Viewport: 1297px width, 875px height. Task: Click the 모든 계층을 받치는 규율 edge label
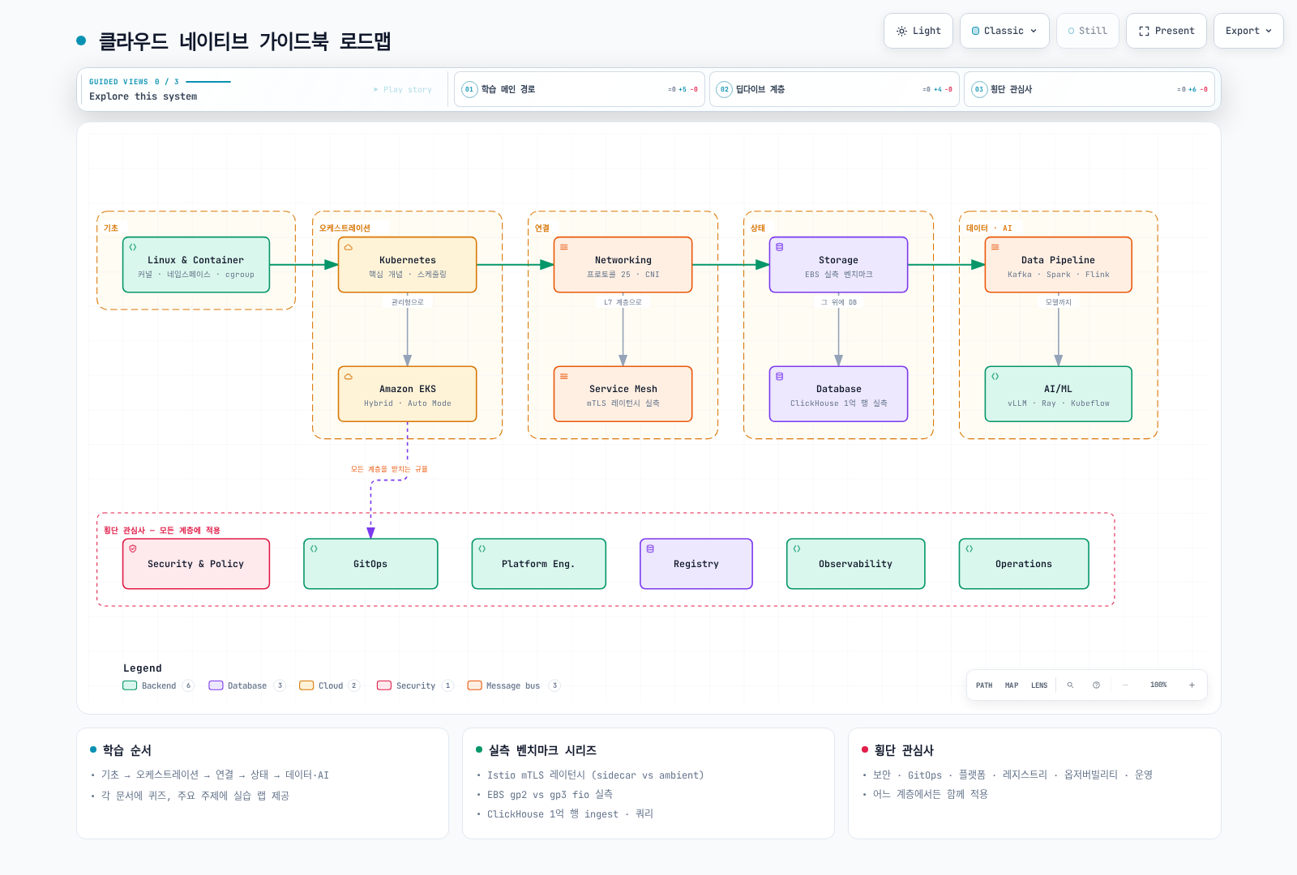pos(389,469)
